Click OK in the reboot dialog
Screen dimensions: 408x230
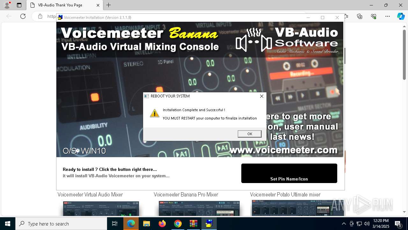[x=250, y=134]
